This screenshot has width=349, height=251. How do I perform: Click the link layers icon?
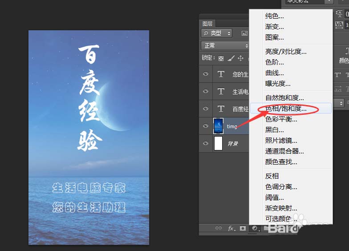point(219,228)
